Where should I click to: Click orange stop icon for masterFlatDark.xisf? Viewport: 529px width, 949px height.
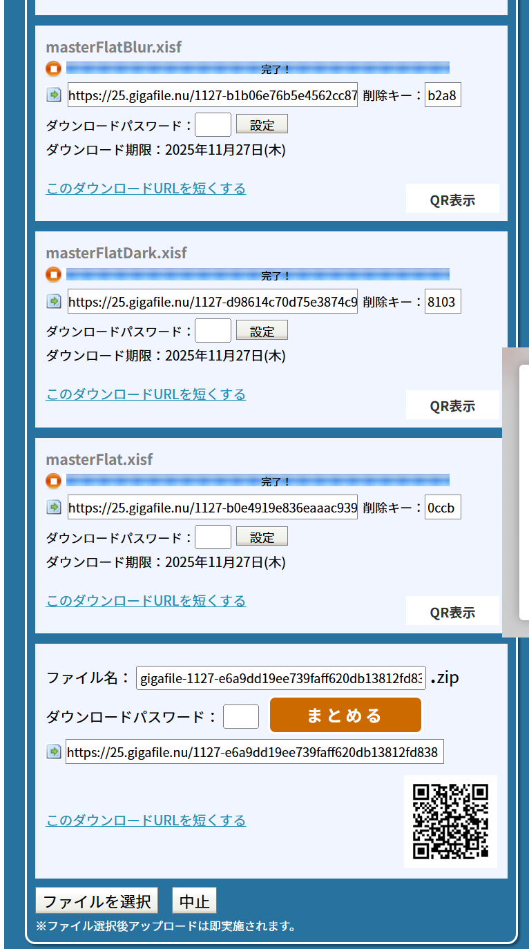(54, 275)
